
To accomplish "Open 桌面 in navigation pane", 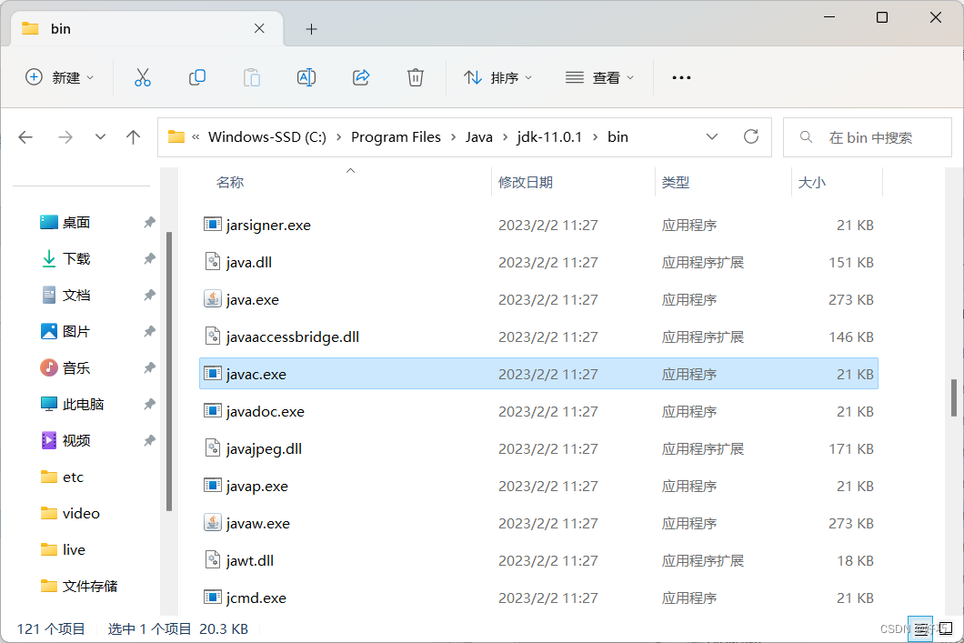I will (x=76, y=223).
